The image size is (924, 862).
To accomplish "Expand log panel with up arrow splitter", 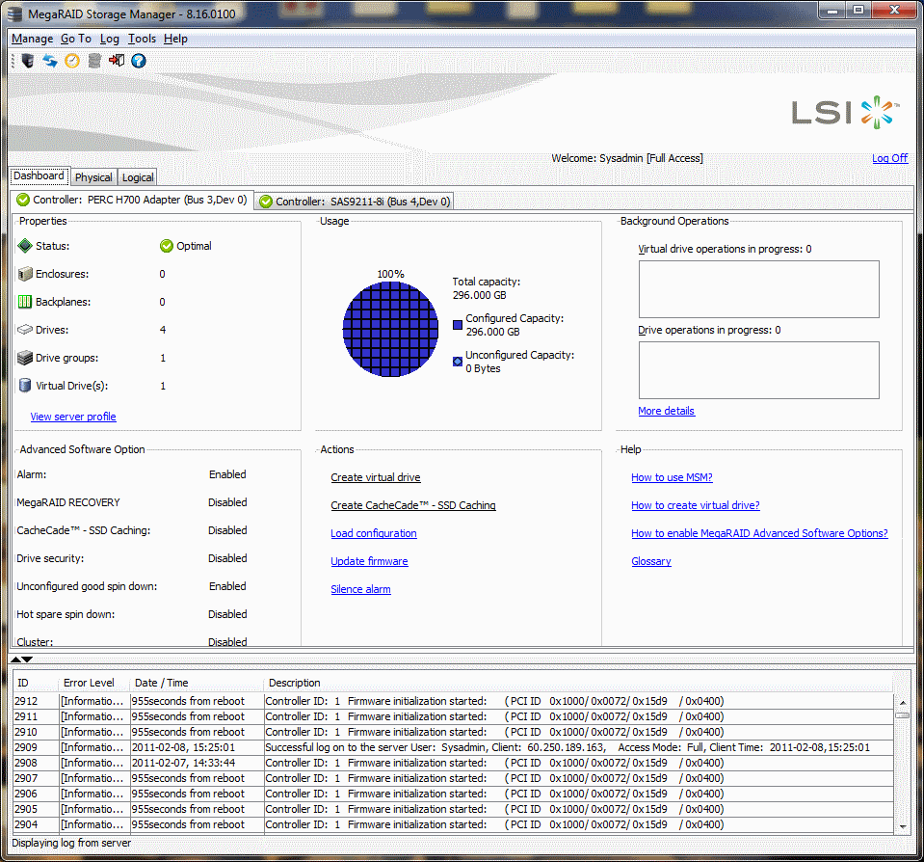I will coord(16,660).
